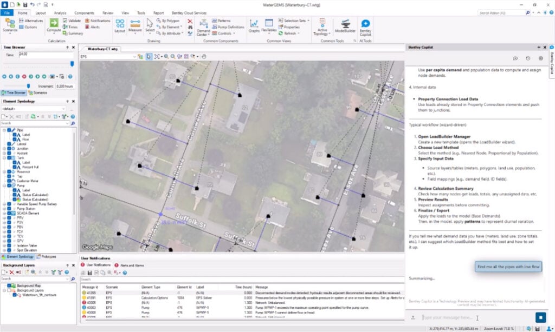Switch to Analysis ribbon tab

(x=60, y=13)
